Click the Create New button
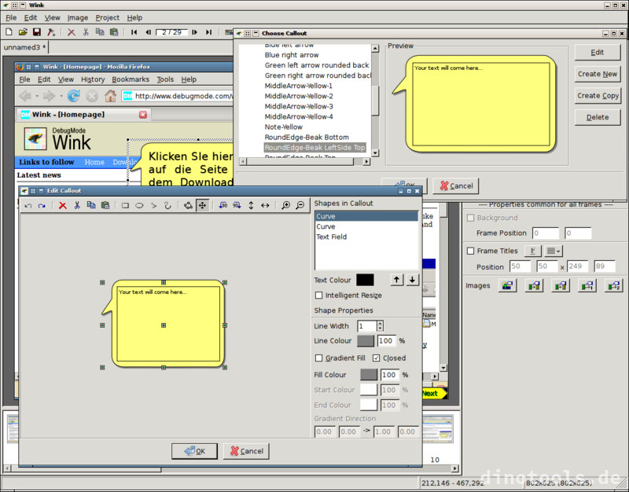Screen dimensions: 629x492 (598, 74)
